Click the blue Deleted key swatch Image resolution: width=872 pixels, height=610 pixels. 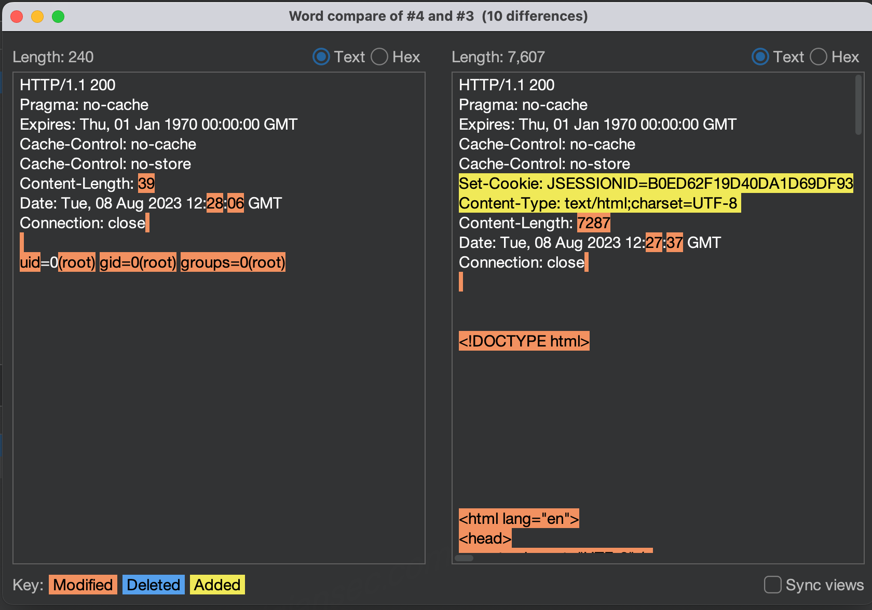(153, 585)
